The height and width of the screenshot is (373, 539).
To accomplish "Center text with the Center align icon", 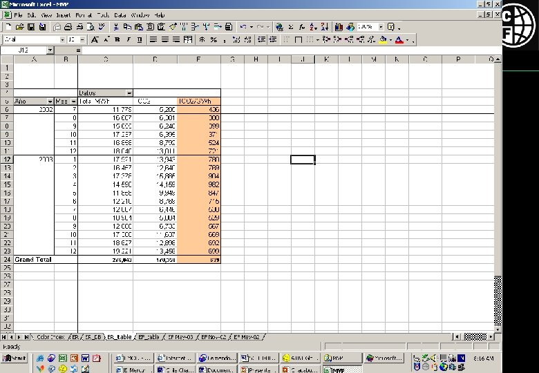I will [x=165, y=40].
